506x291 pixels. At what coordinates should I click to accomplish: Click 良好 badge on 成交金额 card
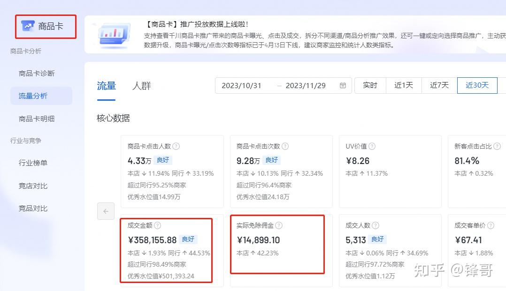pos(188,239)
